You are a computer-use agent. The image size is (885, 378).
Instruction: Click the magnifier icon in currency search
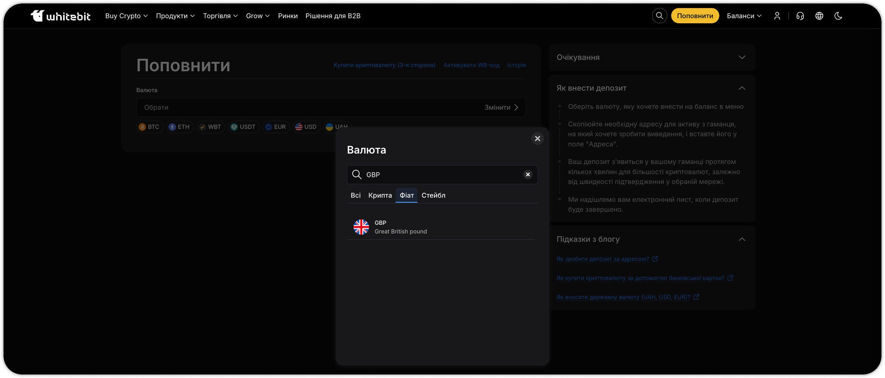point(357,174)
